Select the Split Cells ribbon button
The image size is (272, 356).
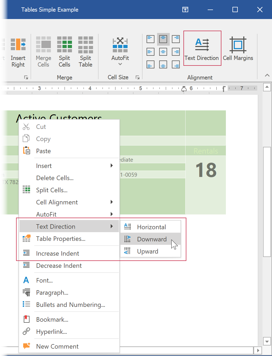[64, 52]
